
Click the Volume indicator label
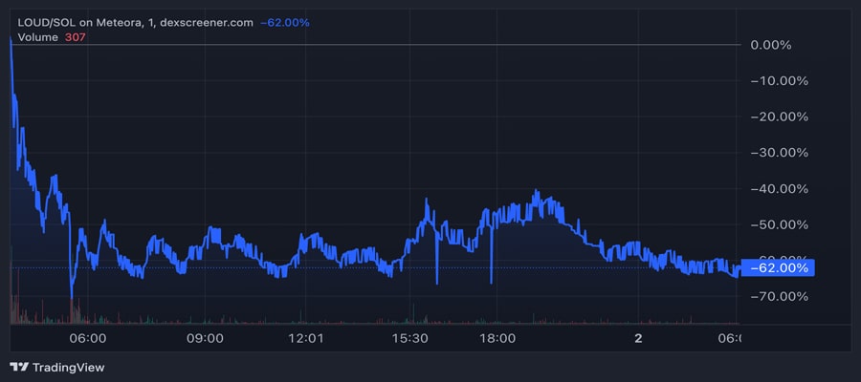point(37,37)
